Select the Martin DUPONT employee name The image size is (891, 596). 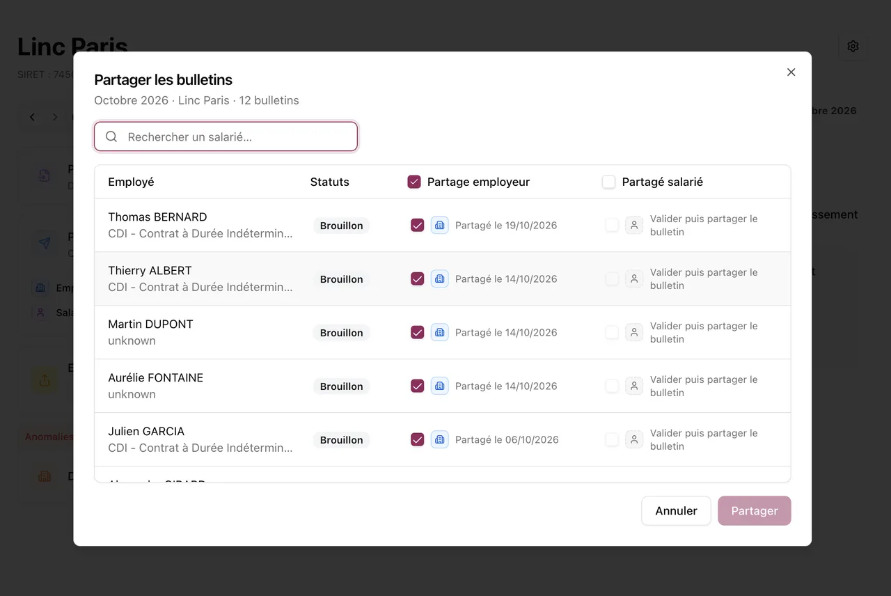click(150, 324)
